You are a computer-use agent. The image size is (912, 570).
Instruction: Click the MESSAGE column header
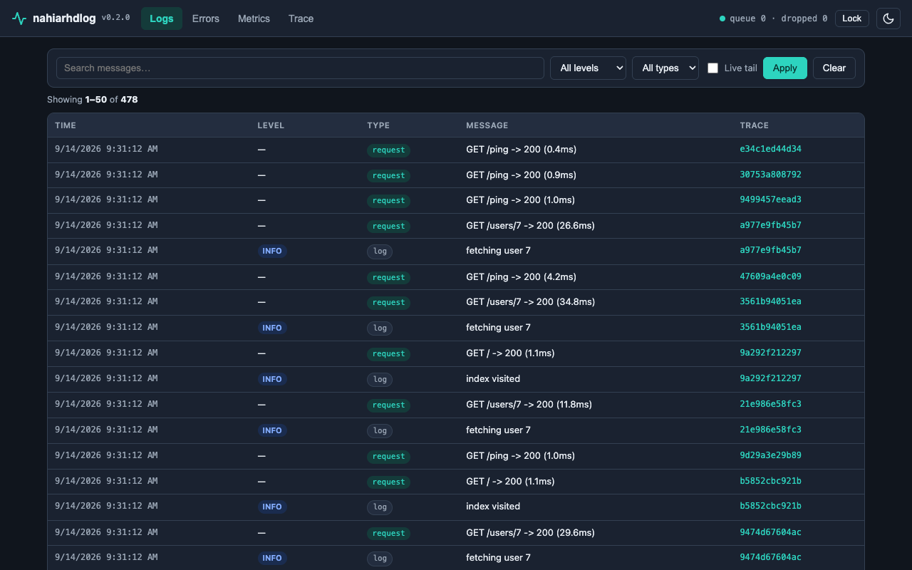pyautogui.click(x=487, y=125)
